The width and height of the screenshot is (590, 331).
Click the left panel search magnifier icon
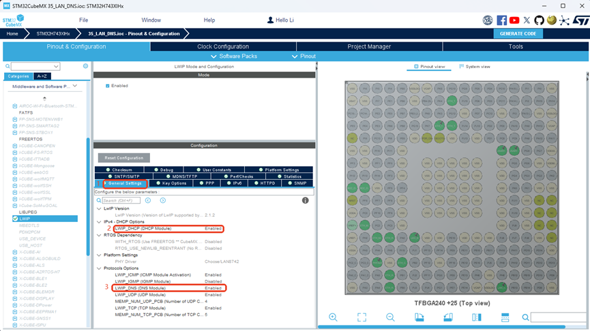pos(8,67)
